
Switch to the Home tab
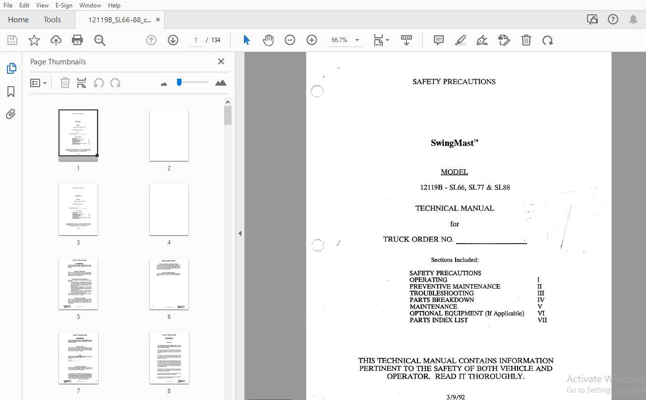[x=18, y=20]
